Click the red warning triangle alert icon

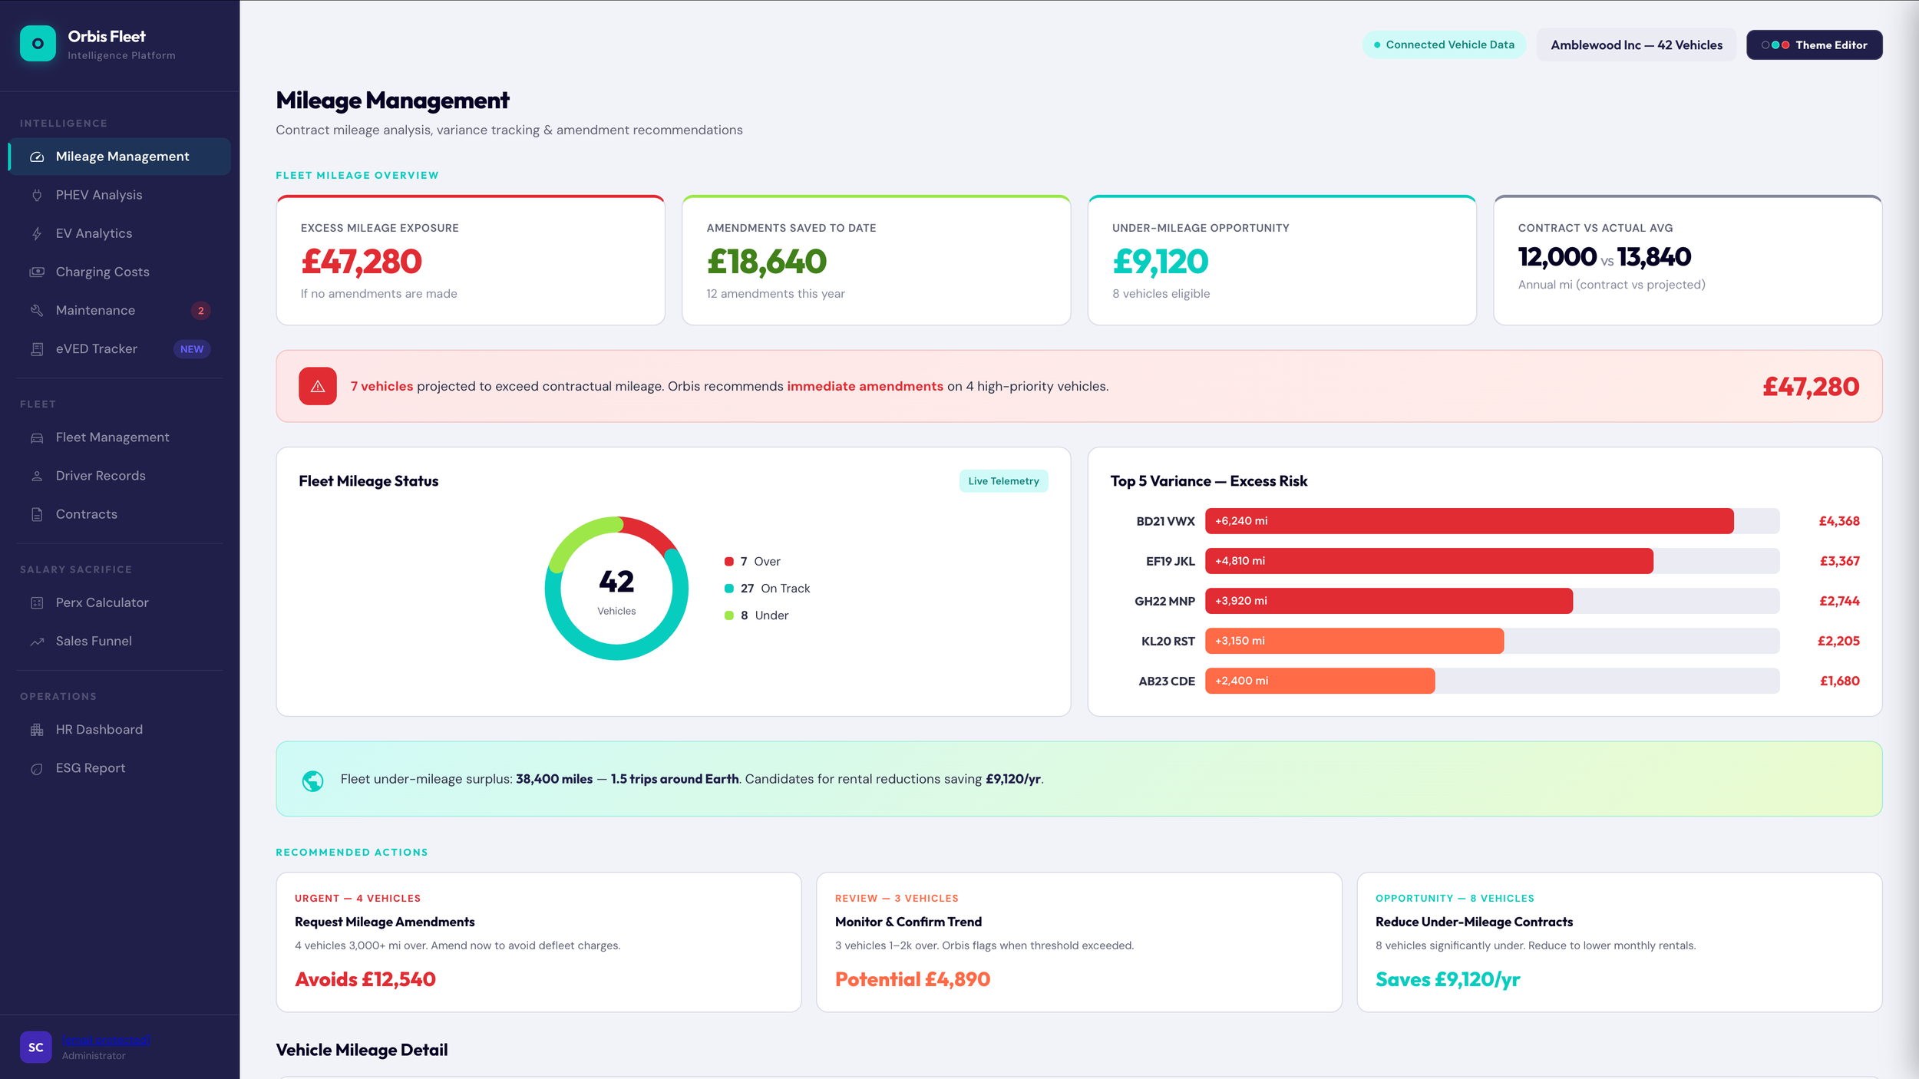[x=317, y=386]
